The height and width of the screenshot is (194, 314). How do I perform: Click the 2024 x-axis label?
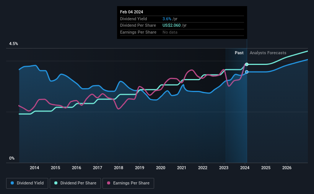tap(245, 168)
